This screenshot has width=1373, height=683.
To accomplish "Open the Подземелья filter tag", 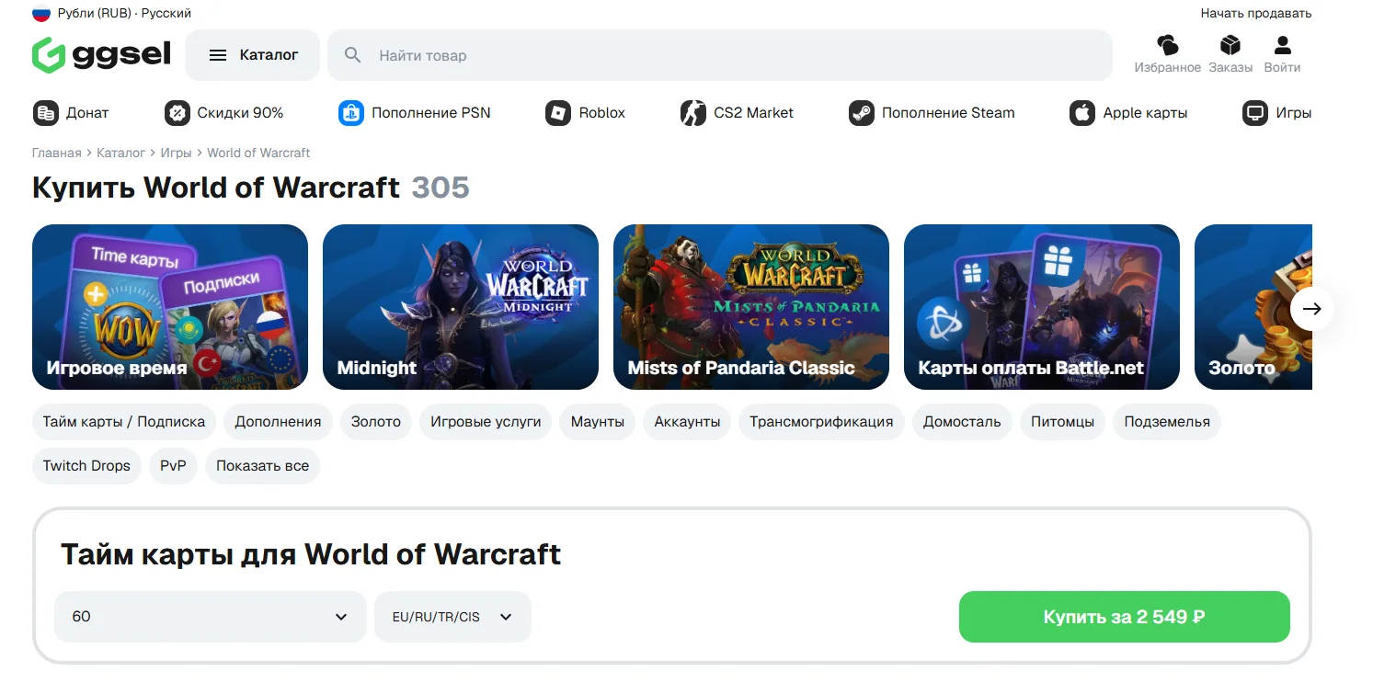I will click(x=1167, y=422).
